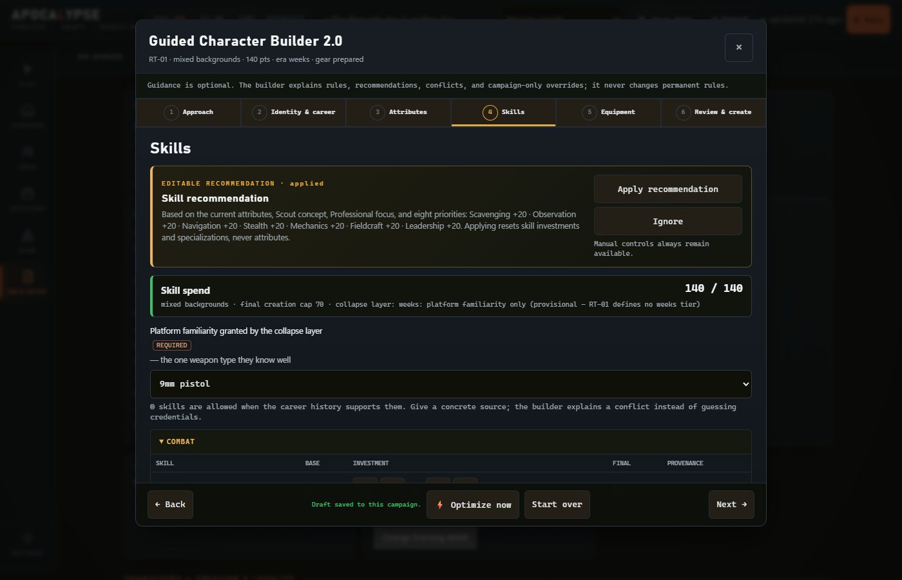The height and width of the screenshot is (580, 902).
Task: Ignore the skill recommendation
Action: [667, 221]
